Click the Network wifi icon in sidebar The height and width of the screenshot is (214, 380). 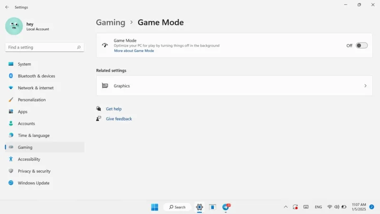(11, 88)
